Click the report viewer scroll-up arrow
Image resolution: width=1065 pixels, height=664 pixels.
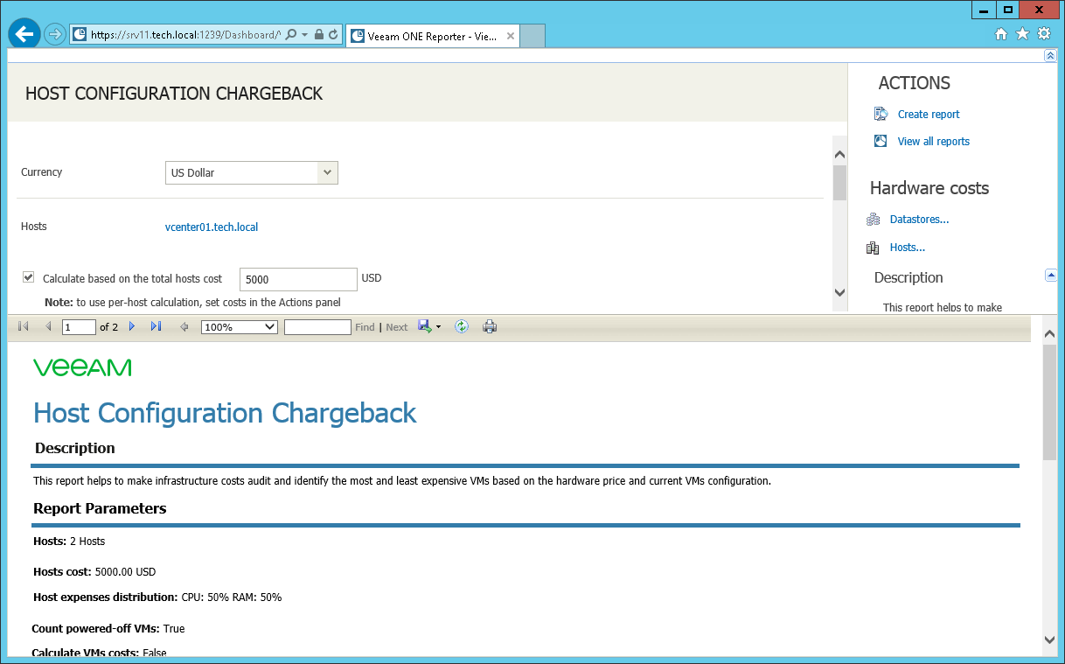point(1050,334)
